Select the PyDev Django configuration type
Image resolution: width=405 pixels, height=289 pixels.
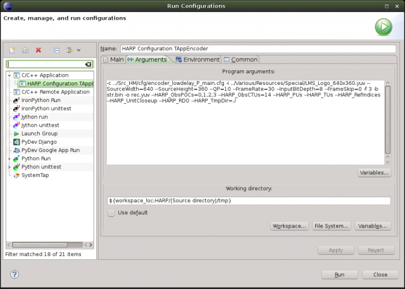pos(39,142)
